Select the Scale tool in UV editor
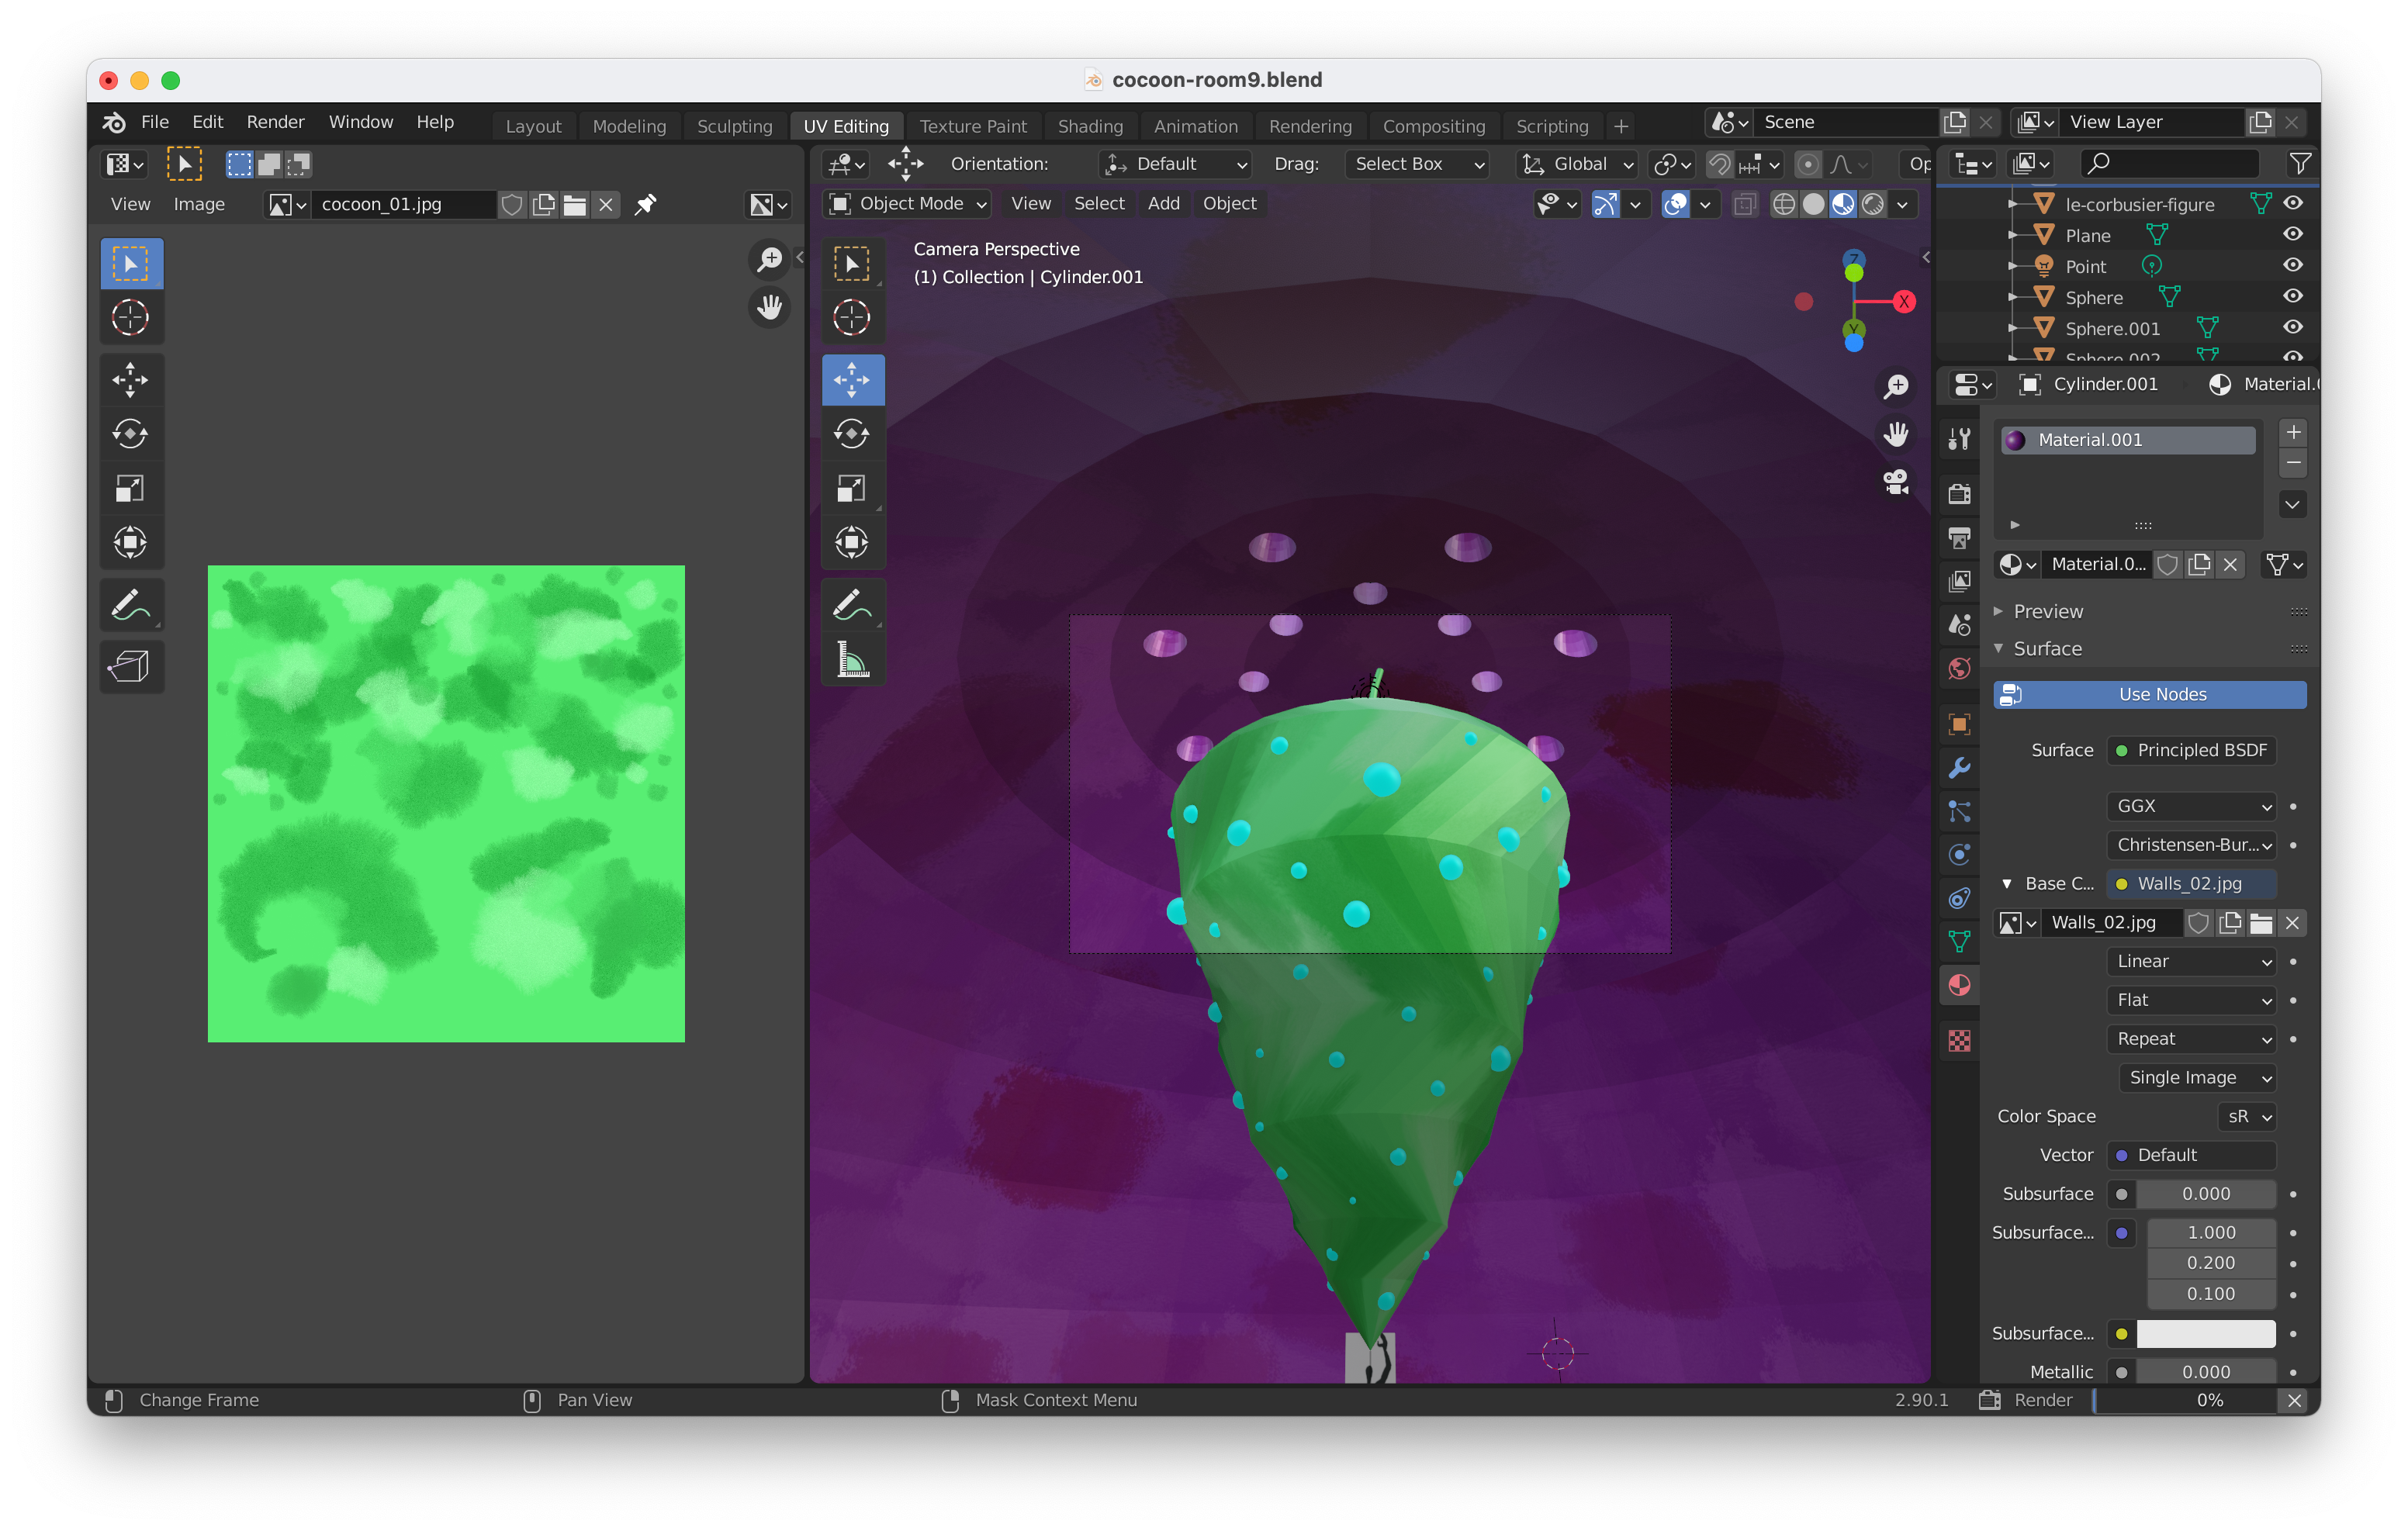 [130, 489]
